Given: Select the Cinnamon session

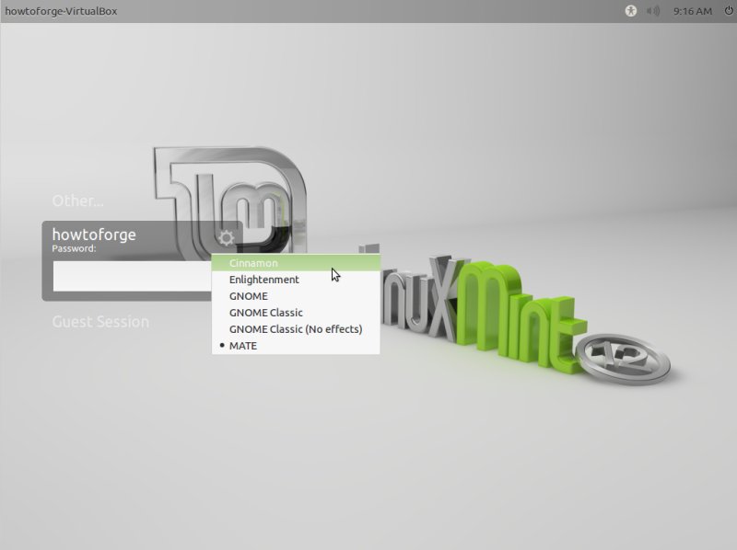Looking at the screenshot, I should click(x=296, y=263).
